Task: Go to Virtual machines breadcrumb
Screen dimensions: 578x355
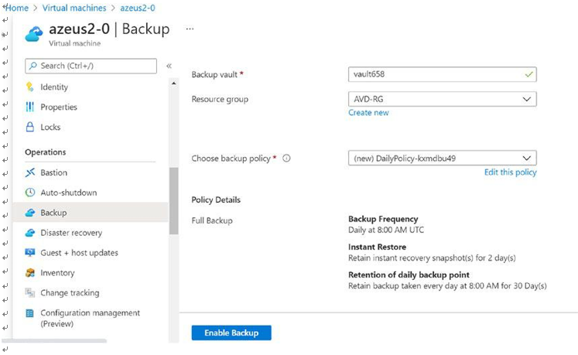Action: 74,8
